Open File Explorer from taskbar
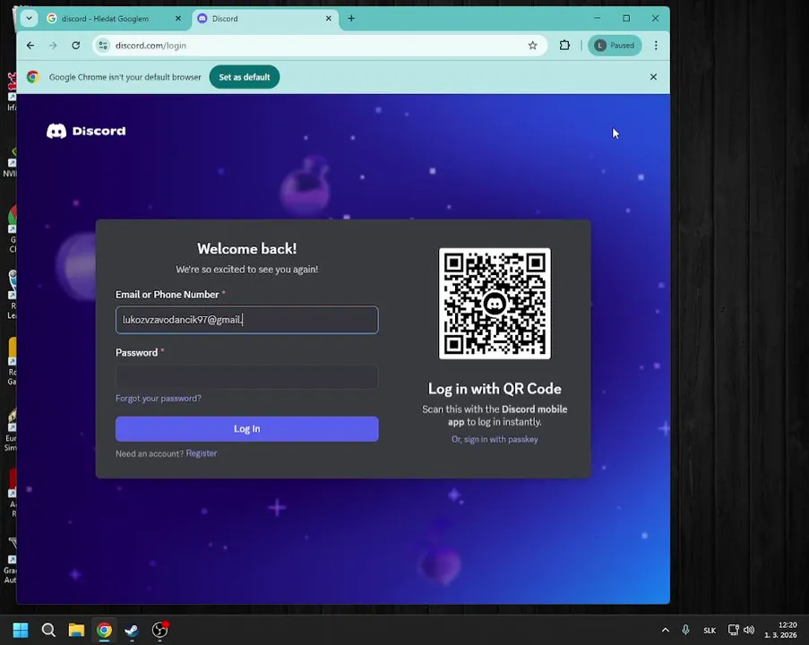This screenshot has width=809, height=645. (x=76, y=630)
